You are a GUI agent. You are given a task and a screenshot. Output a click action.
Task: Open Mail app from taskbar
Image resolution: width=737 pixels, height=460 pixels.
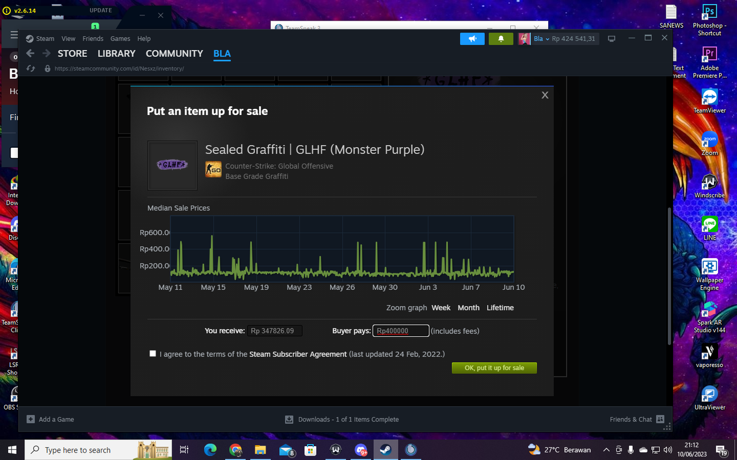pos(286,450)
